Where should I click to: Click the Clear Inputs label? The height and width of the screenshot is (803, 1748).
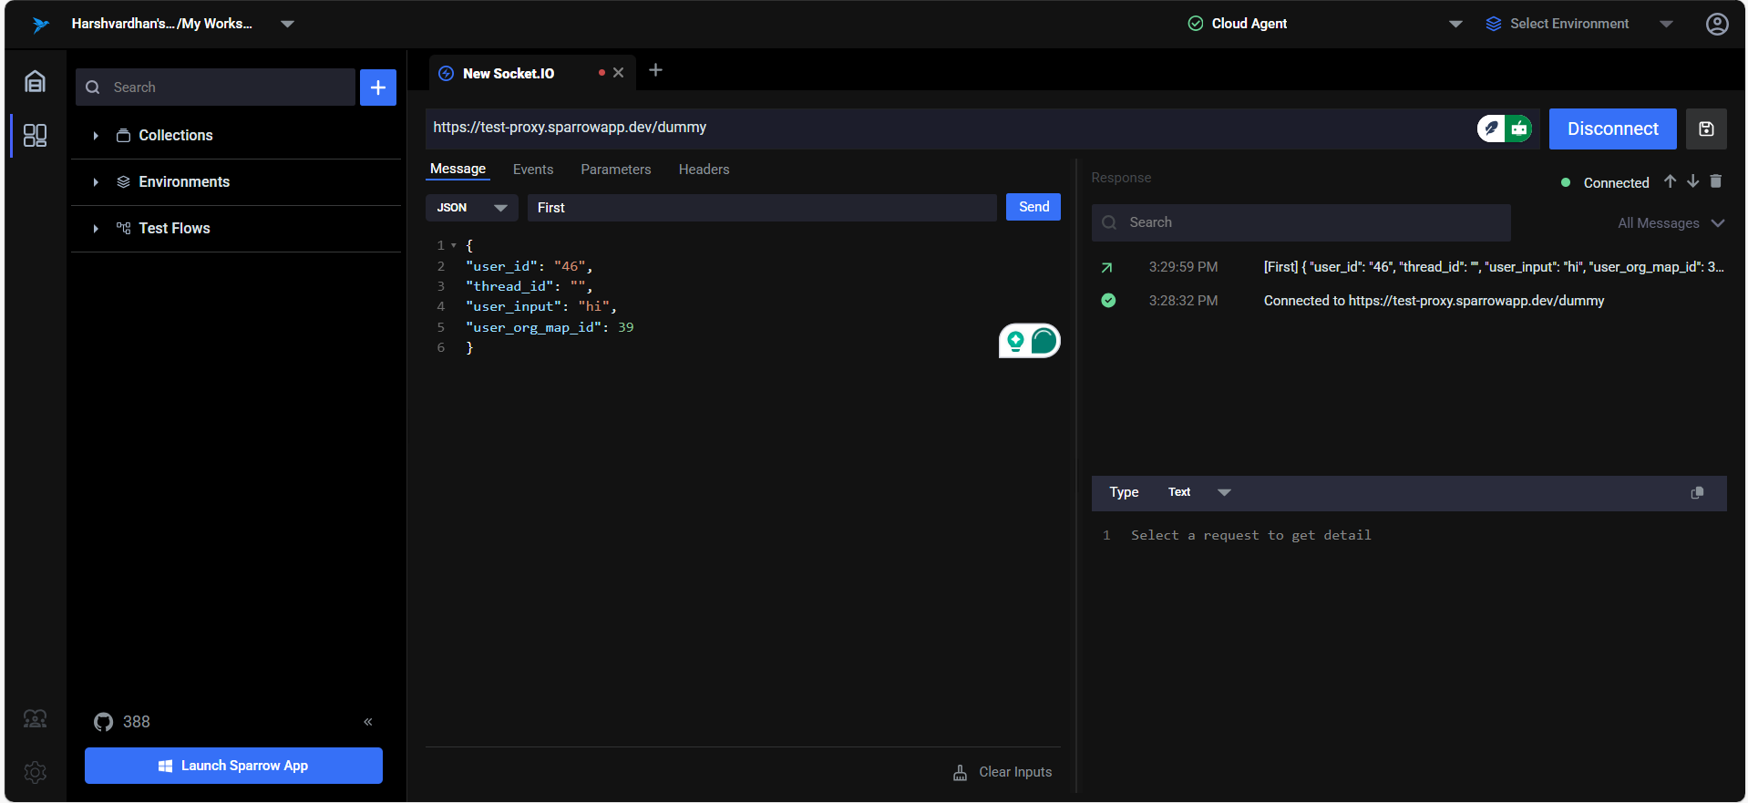click(x=1015, y=772)
